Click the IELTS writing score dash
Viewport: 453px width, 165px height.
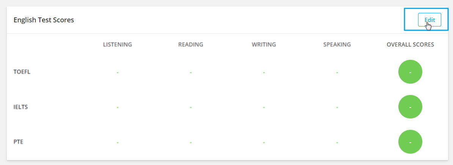tap(264, 107)
